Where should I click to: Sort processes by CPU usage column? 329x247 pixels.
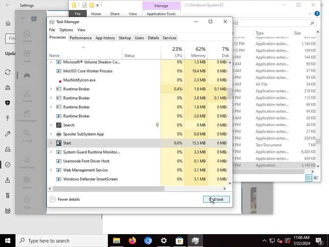click(x=173, y=53)
